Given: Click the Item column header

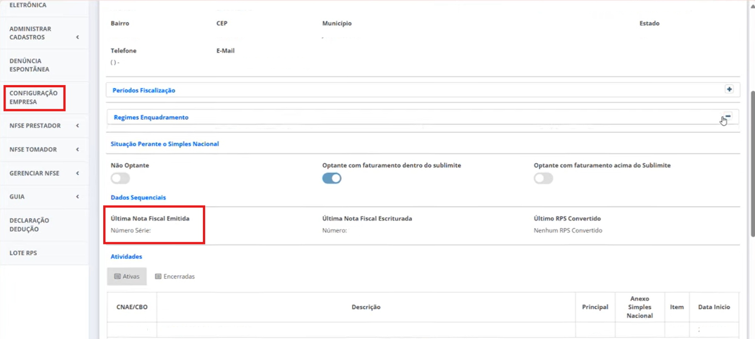Looking at the screenshot, I should tap(677, 307).
